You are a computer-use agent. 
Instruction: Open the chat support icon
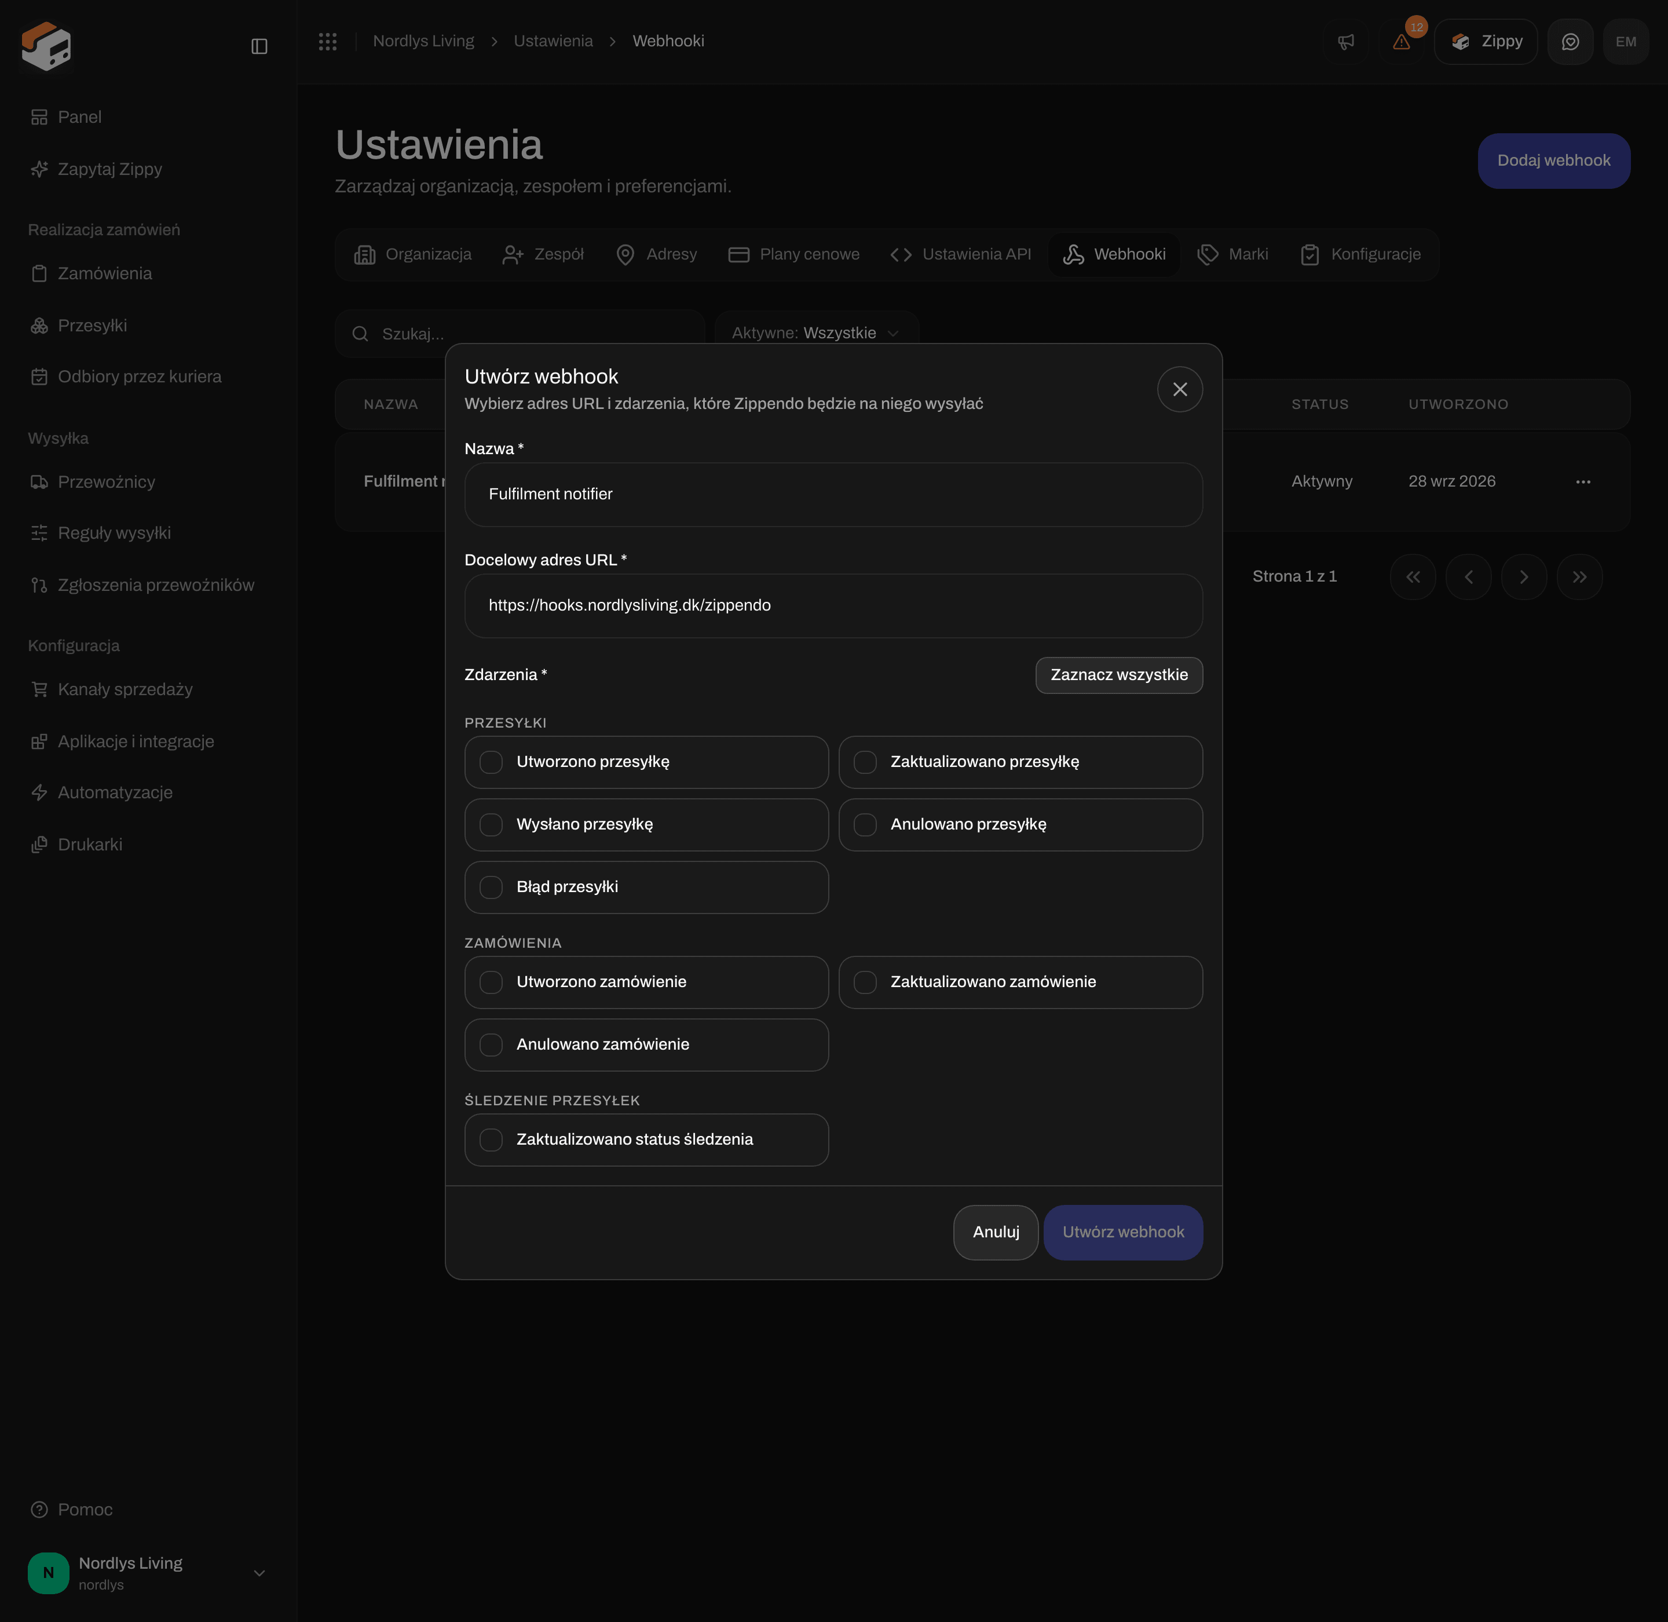pyautogui.click(x=1570, y=42)
